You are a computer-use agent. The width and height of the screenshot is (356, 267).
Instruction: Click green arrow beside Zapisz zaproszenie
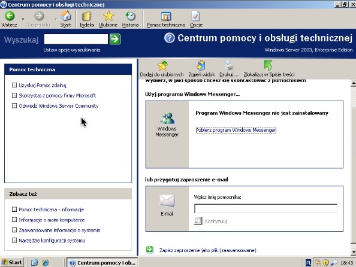click(150, 250)
